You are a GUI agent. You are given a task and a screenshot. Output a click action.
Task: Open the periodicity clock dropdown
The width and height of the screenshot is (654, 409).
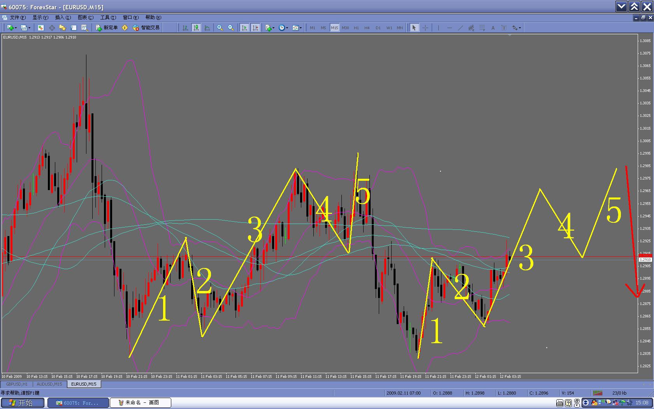tap(283, 28)
